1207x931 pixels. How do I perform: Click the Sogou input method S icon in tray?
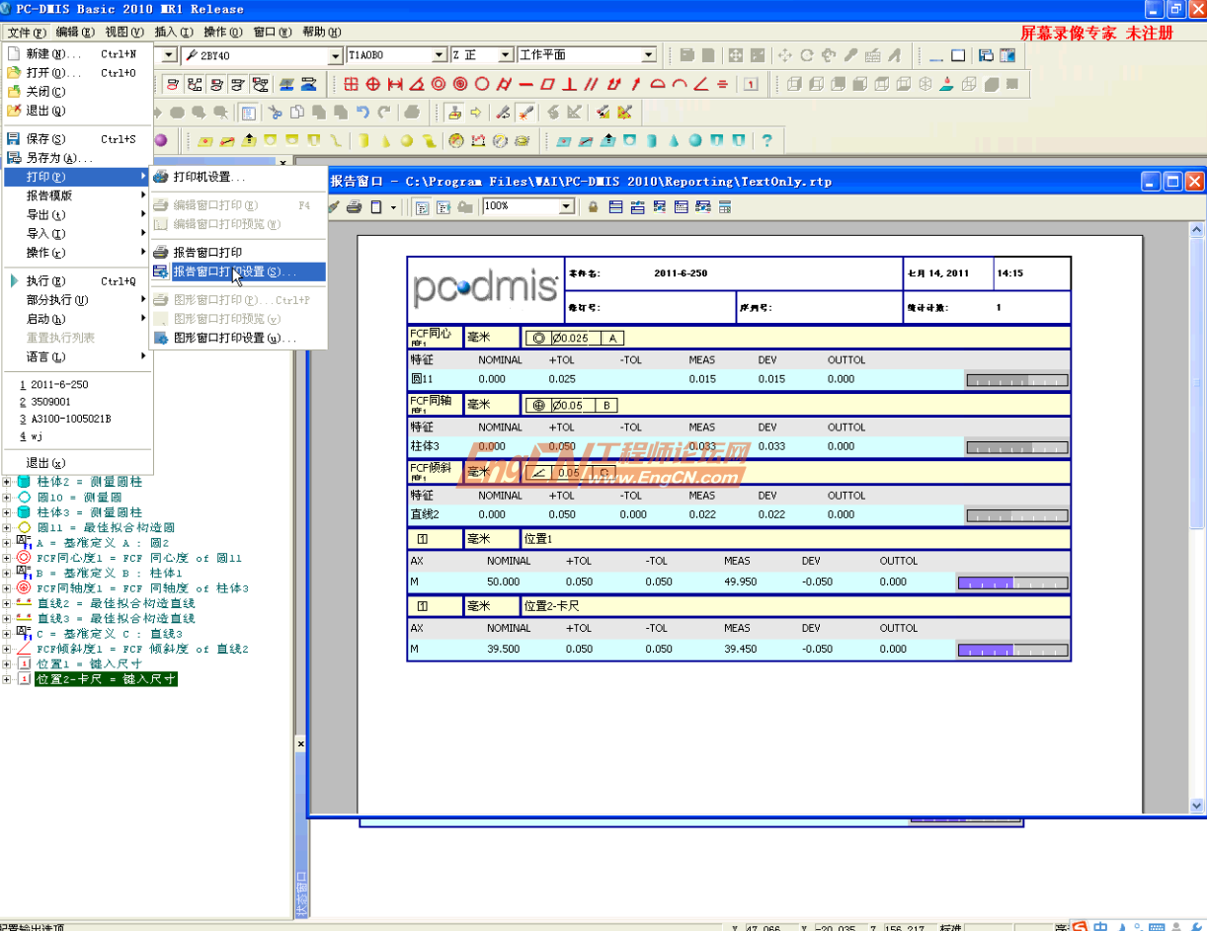click(x=1081, y=926)
